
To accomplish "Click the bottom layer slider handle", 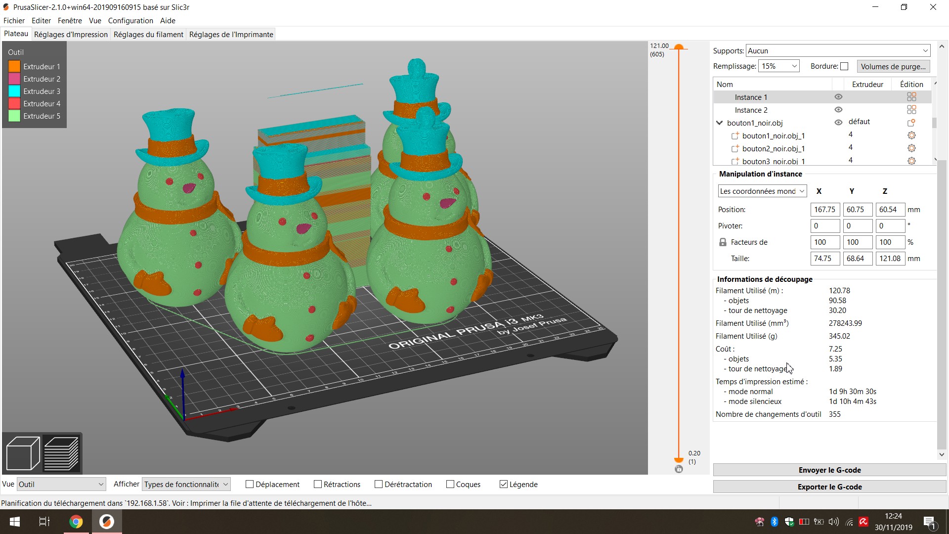I will [x=679, y=459].
